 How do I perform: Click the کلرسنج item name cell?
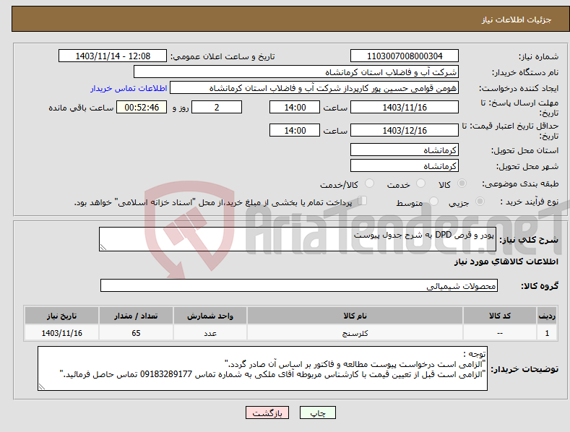coord(355,333)
